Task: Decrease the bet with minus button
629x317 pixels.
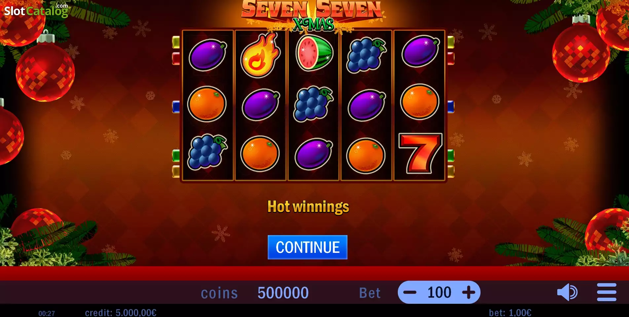Action: [410, 292]
